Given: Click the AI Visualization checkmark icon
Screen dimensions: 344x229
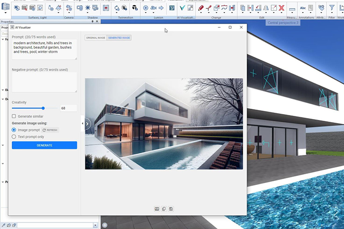Looking at the screenshot, I should coord(182,8).
